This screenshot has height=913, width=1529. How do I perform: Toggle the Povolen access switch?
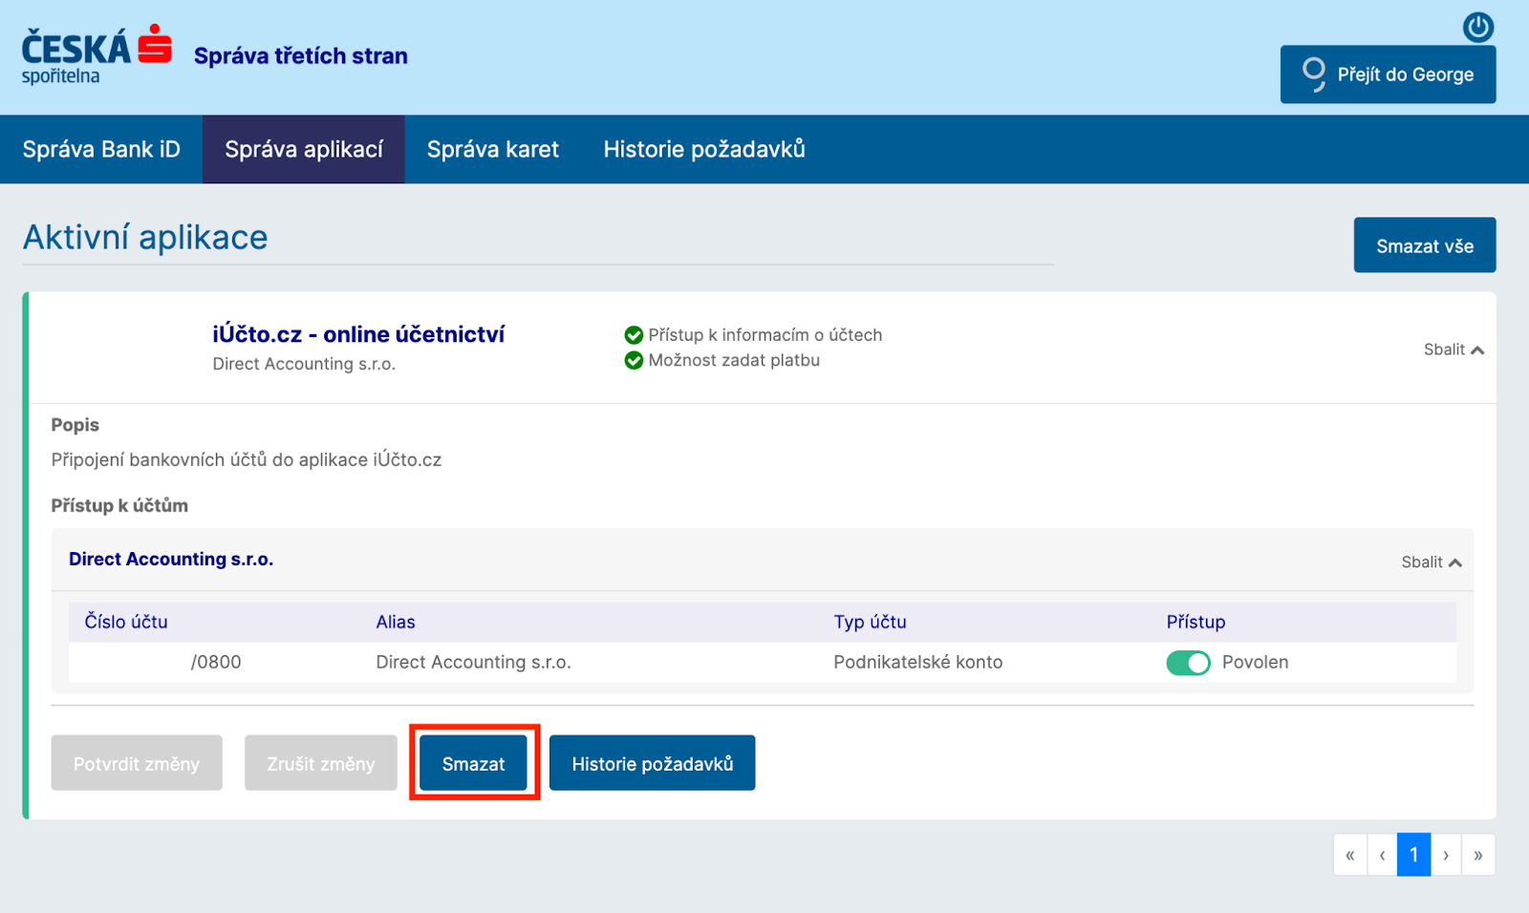1188,663
